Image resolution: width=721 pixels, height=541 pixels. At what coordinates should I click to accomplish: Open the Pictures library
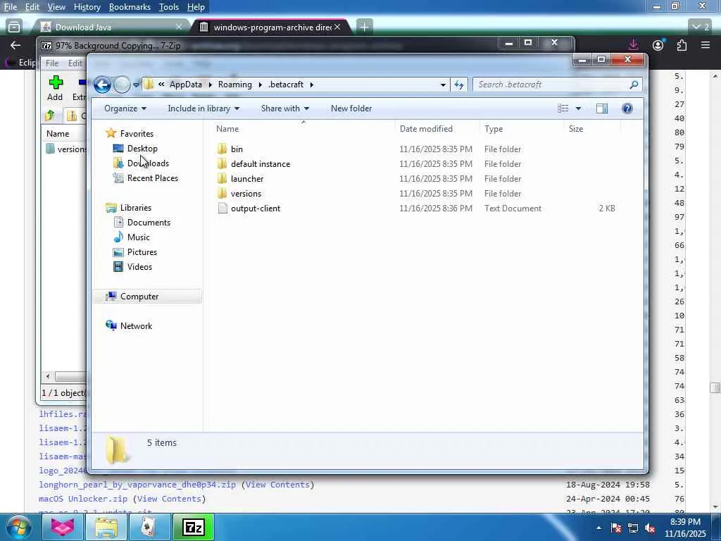(142, 252)
